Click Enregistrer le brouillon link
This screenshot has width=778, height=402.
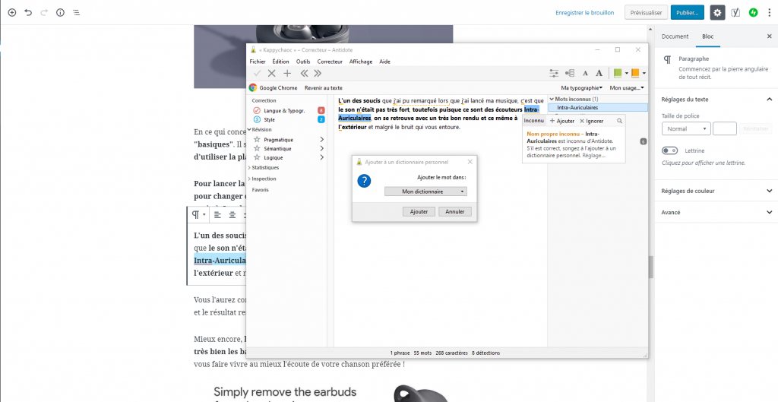click(x=586, y=13)
